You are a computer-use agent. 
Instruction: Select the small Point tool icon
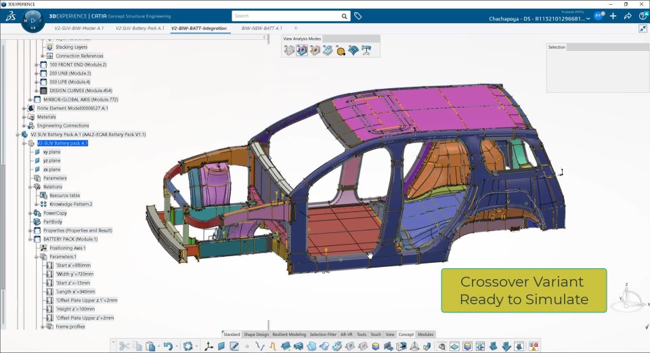pyautogui.click(x=247, y=346)
